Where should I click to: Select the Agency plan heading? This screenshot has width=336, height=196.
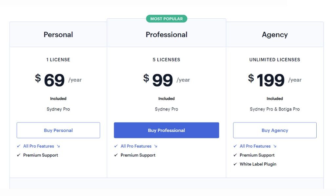[x=275, y=35]
